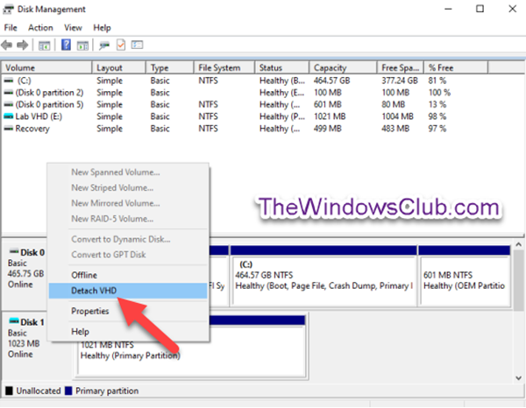Click Properties in the context menu
Image resolution: width=526 pixels, height=408 pixels.
[89, 311]
